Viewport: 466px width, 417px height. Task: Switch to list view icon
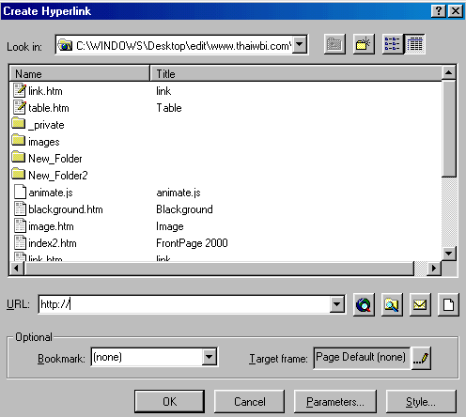[x=393, y=44]
